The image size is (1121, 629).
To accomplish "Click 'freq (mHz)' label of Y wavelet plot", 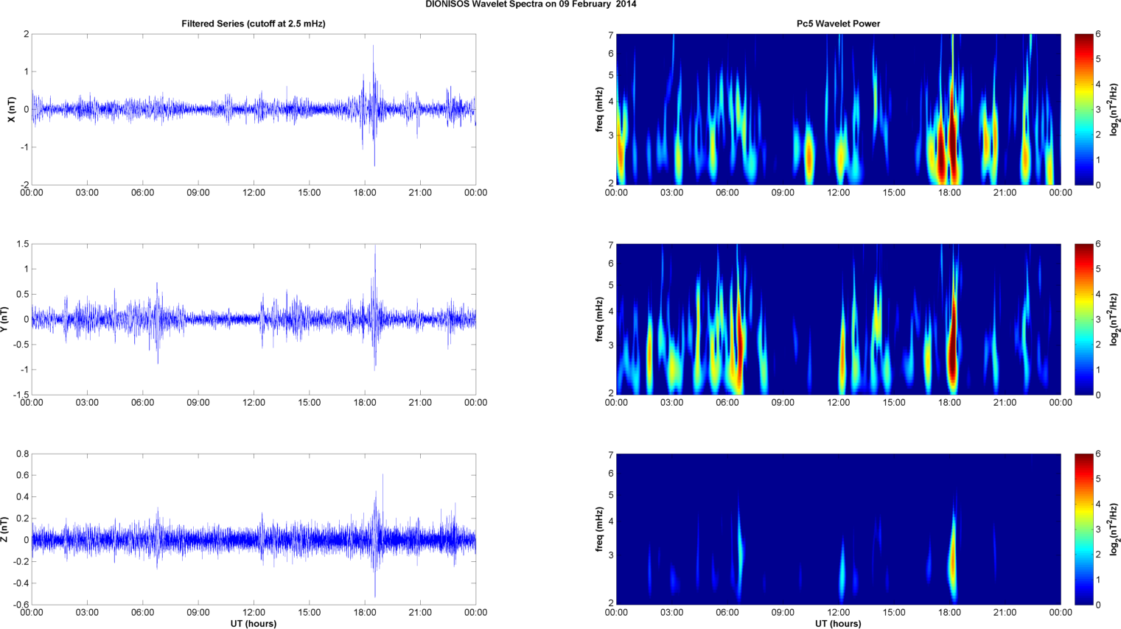I will click(600, 319).
